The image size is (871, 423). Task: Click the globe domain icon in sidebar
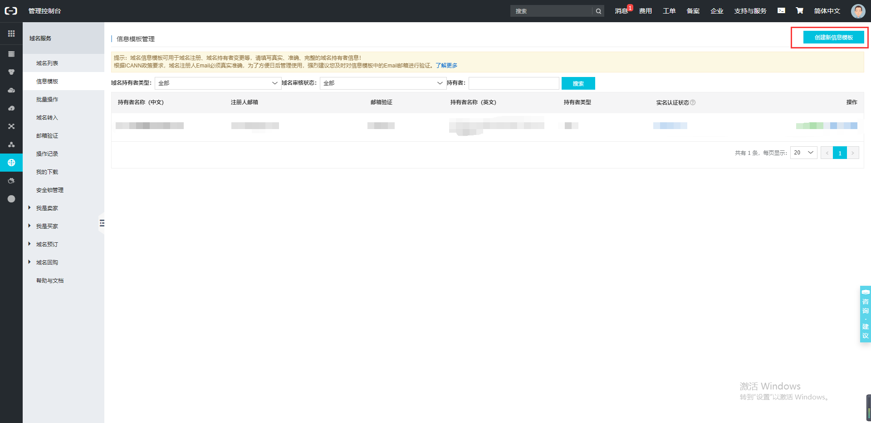point(11,163)
